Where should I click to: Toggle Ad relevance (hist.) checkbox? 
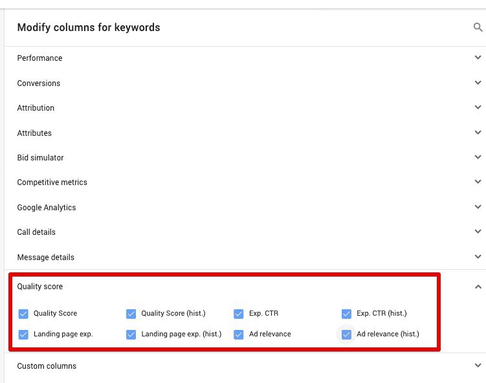pyautogui.click(x=347, y=334)
